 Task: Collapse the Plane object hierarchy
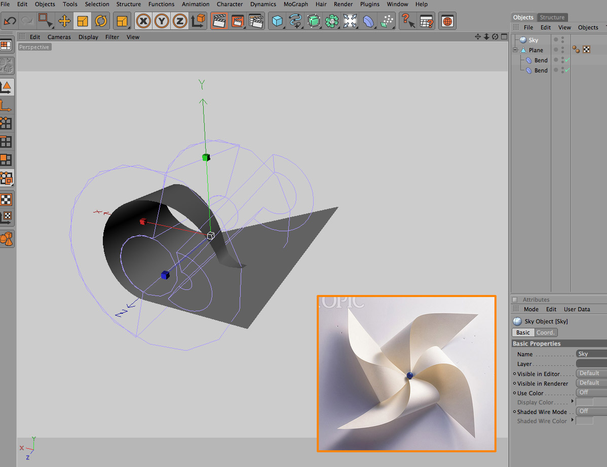pyautogui.click(x=515, y=50)
